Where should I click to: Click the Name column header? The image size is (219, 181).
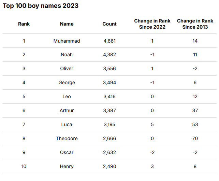click(67, 24)
